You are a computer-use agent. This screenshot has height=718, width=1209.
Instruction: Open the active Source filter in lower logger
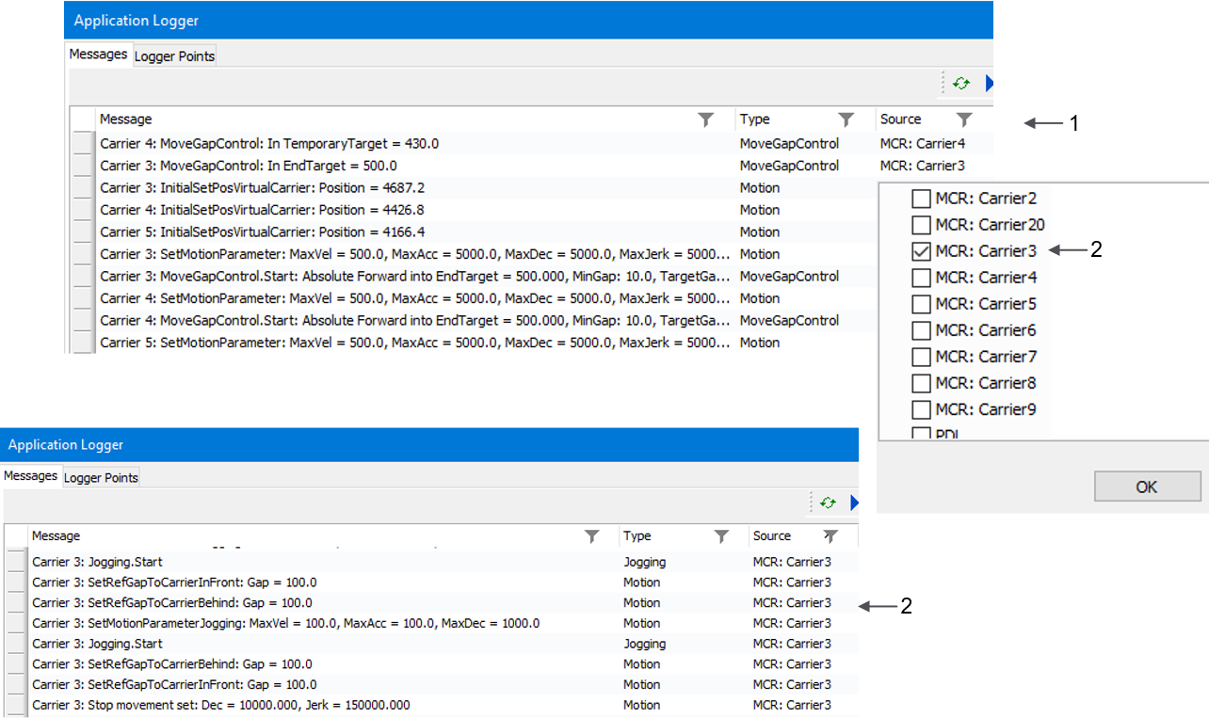830,536
